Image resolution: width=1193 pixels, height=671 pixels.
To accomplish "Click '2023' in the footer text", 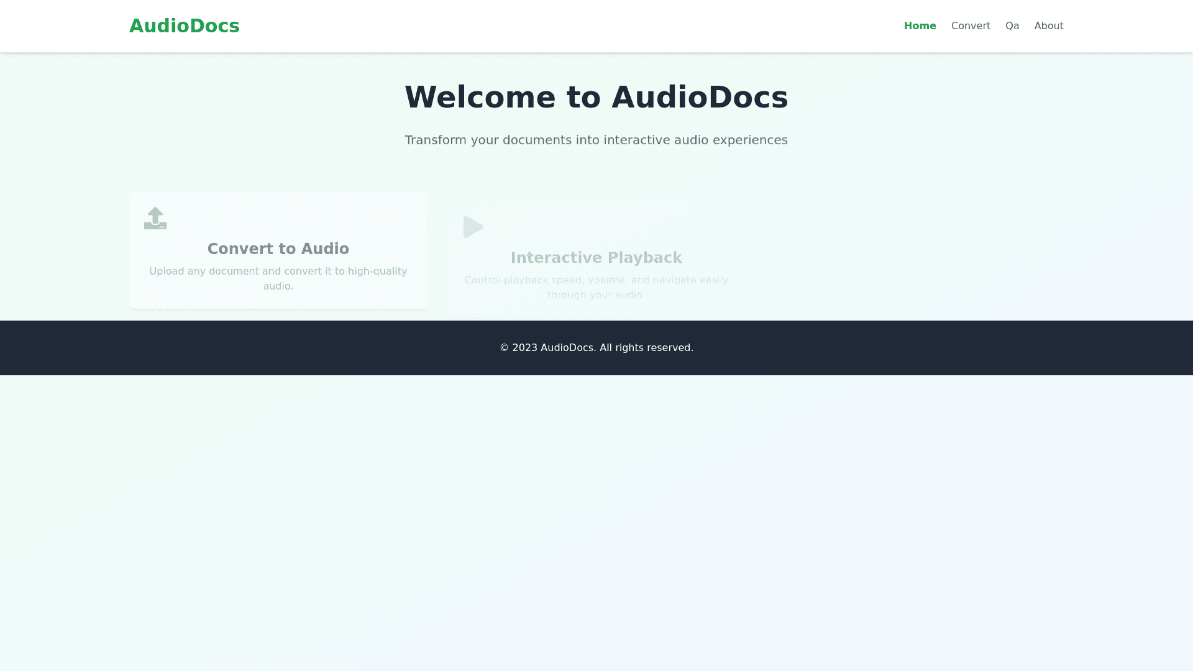I will pyautogui.click(x=524, y=348).
